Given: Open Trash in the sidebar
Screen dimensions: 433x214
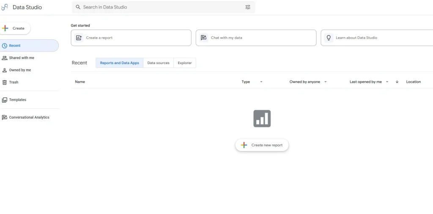Looking at the screenshot, I should tap(29, 82).
